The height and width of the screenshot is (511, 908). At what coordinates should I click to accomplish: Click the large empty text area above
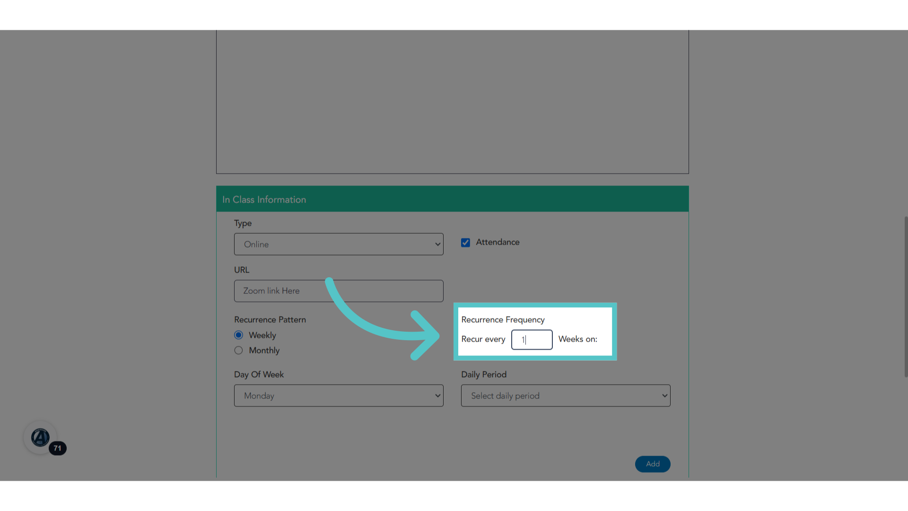tap(453, 102)
